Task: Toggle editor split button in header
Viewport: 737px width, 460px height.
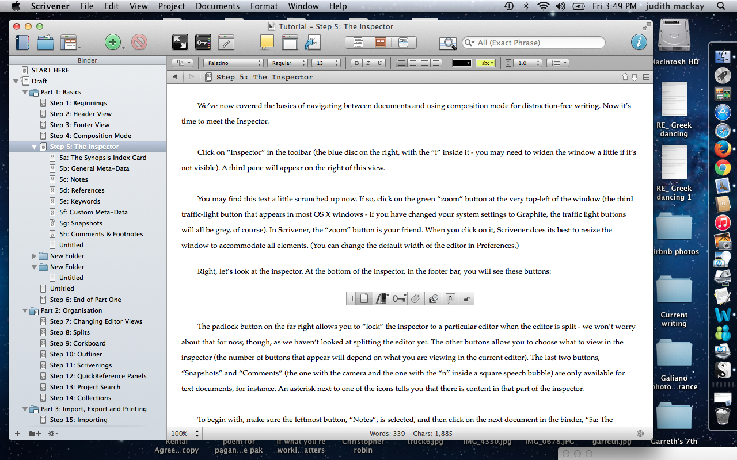Action: 646,77
